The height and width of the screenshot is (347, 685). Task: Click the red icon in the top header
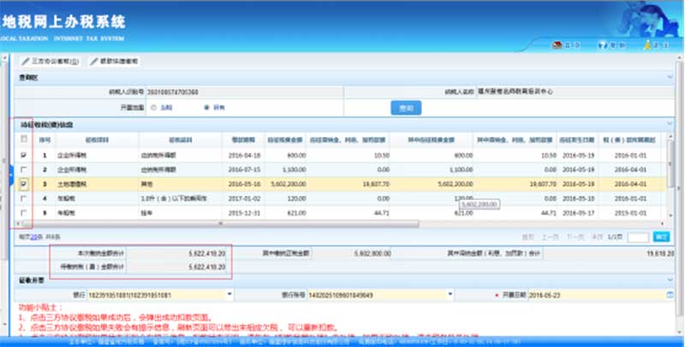point(556,45)
